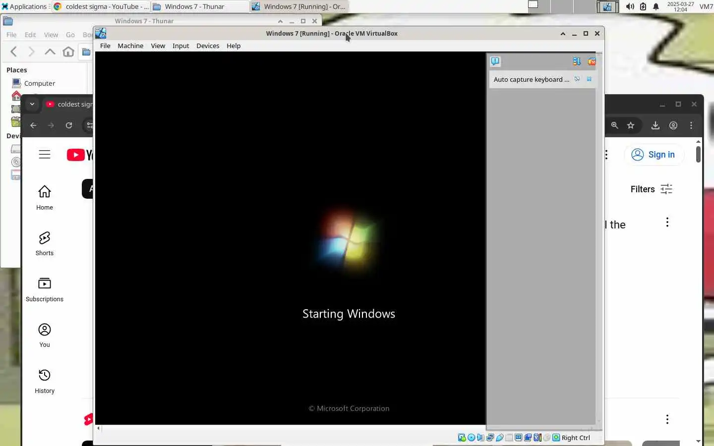Click the CPU virtualization status icon

tap(537, 438)
